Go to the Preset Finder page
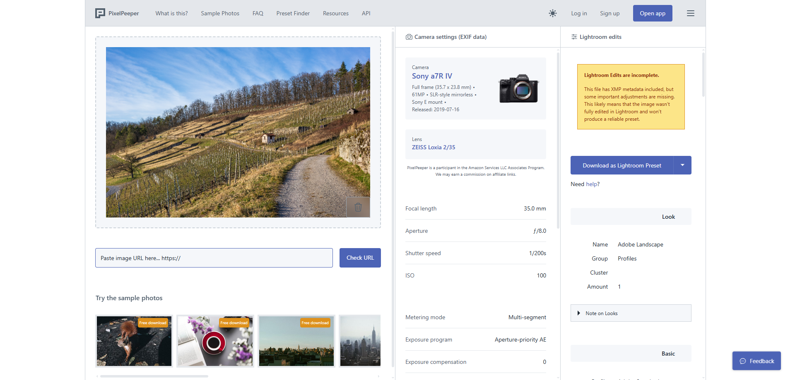 [293, 13]
